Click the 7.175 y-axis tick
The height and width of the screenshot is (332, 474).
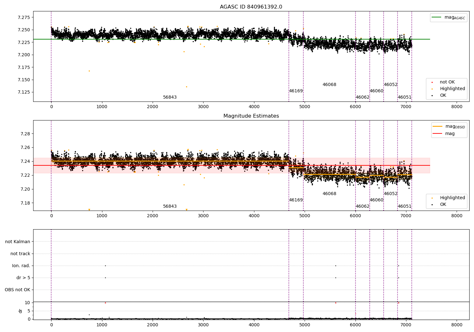24,68
